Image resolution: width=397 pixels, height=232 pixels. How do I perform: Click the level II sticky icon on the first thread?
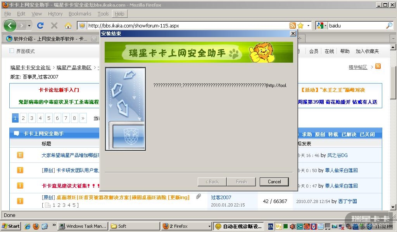20,155
